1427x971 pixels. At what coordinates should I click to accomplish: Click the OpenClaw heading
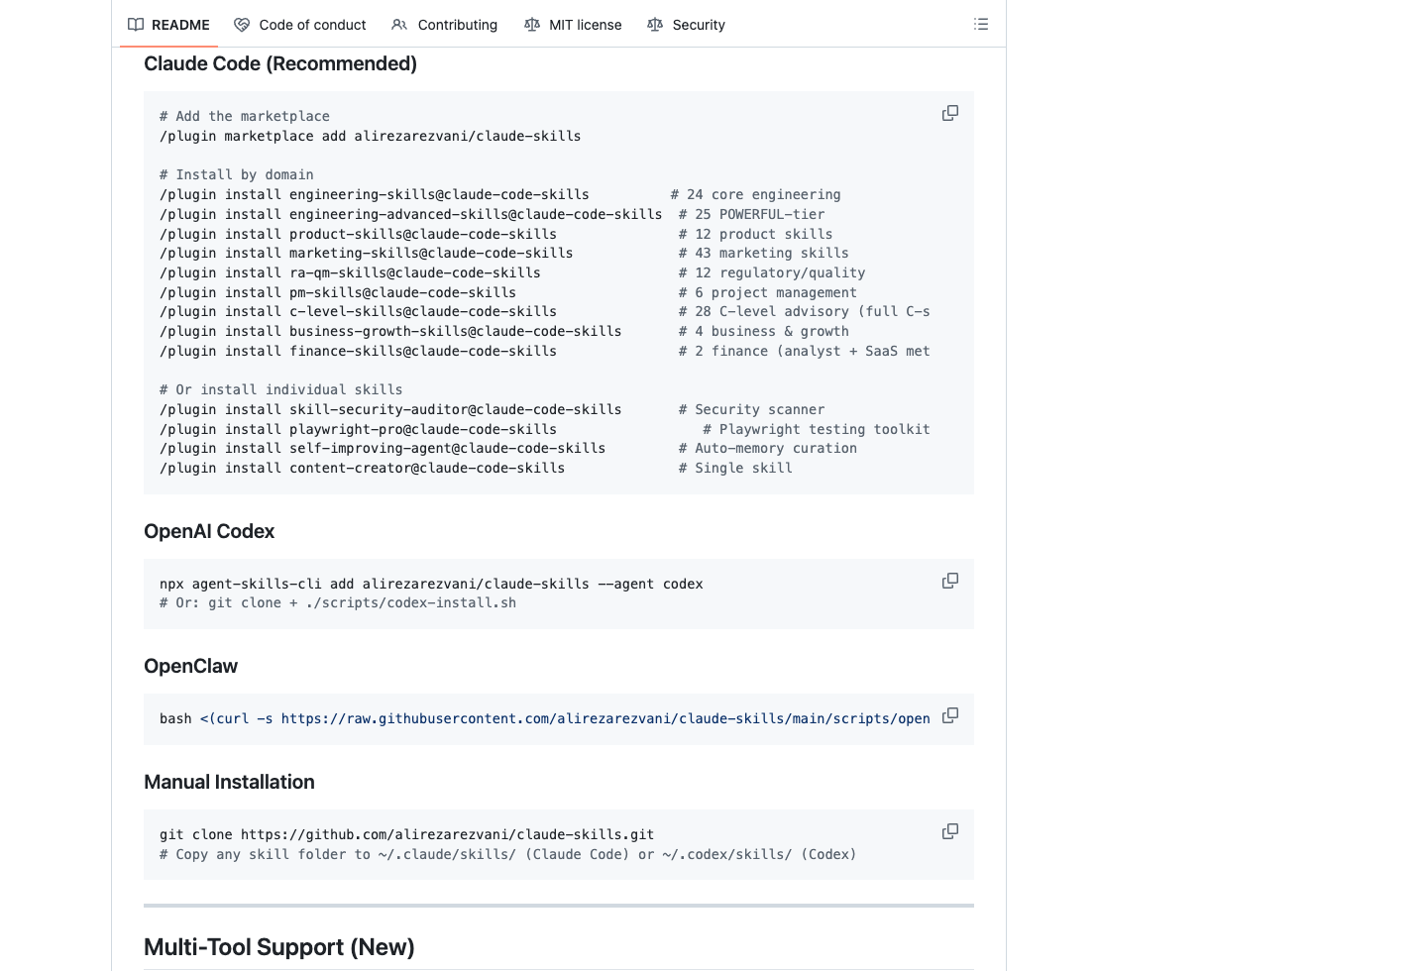pyautogui.click(x=190, y=666)
